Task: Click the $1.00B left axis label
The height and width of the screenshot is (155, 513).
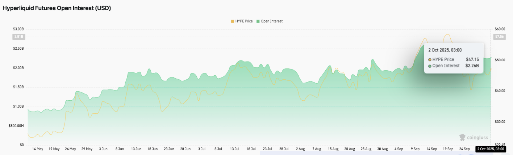Action: [18, 106]
